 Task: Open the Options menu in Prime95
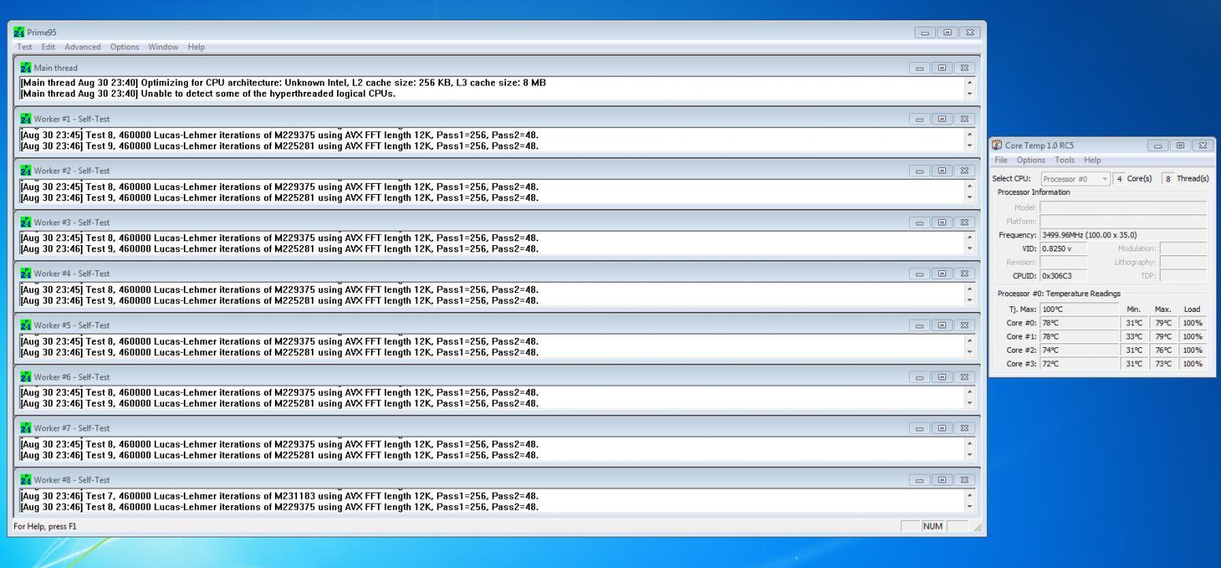(x=124, y=47)
